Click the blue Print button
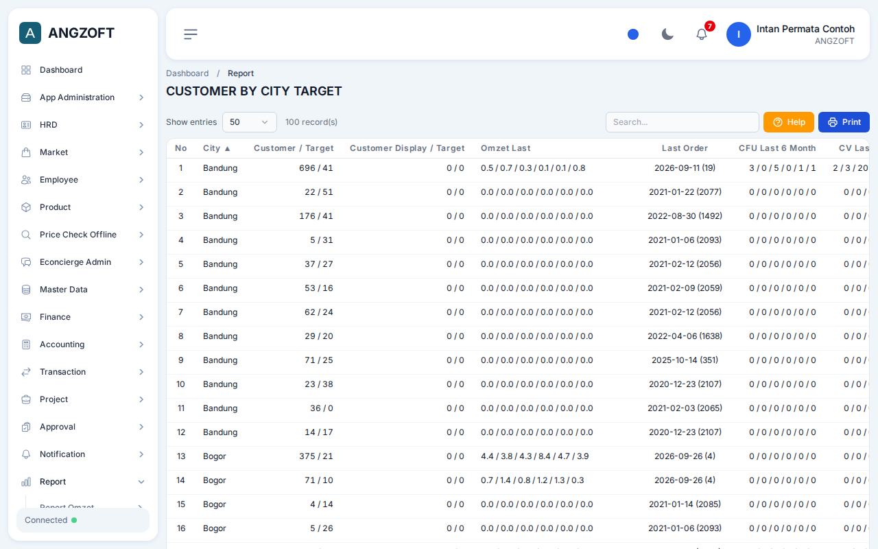 click(844, 122)
